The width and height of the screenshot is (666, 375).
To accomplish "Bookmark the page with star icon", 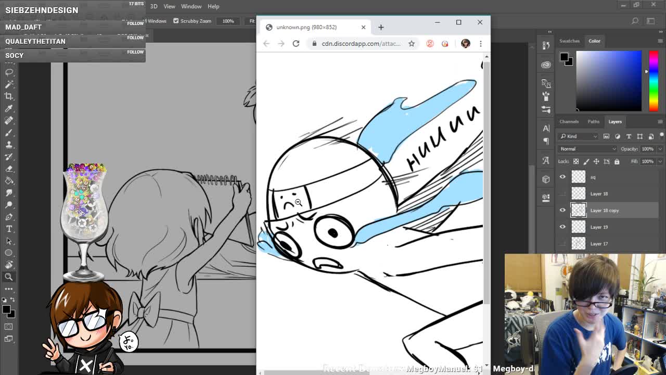I will [411, 44].
